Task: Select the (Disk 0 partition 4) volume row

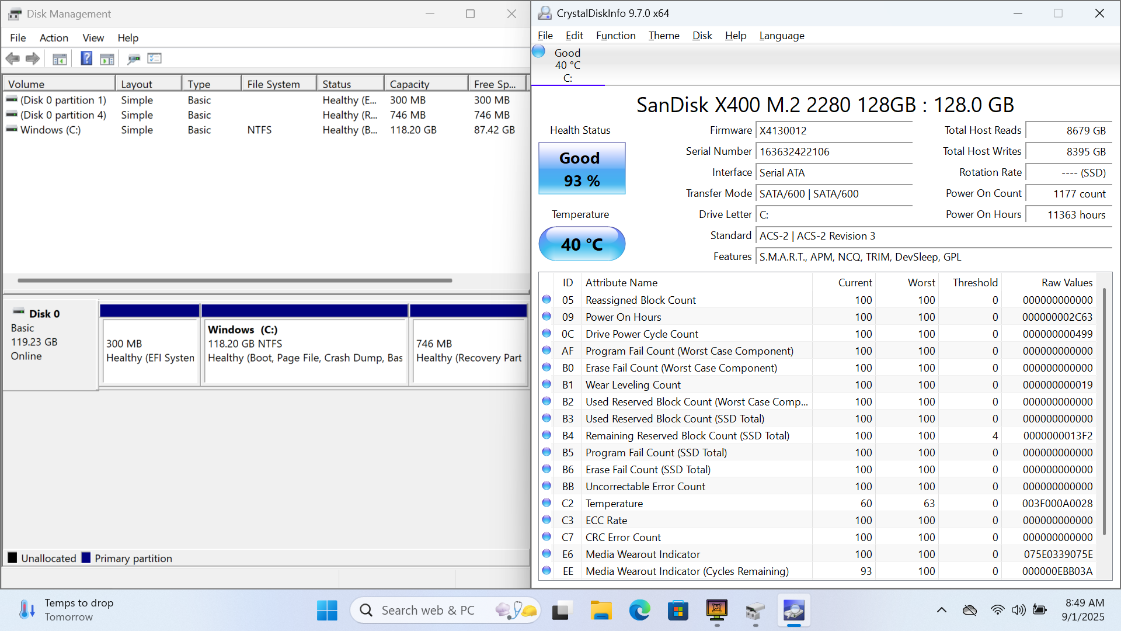Action: (264, 115)
